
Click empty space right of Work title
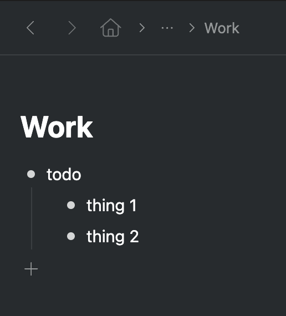point(190,127)
